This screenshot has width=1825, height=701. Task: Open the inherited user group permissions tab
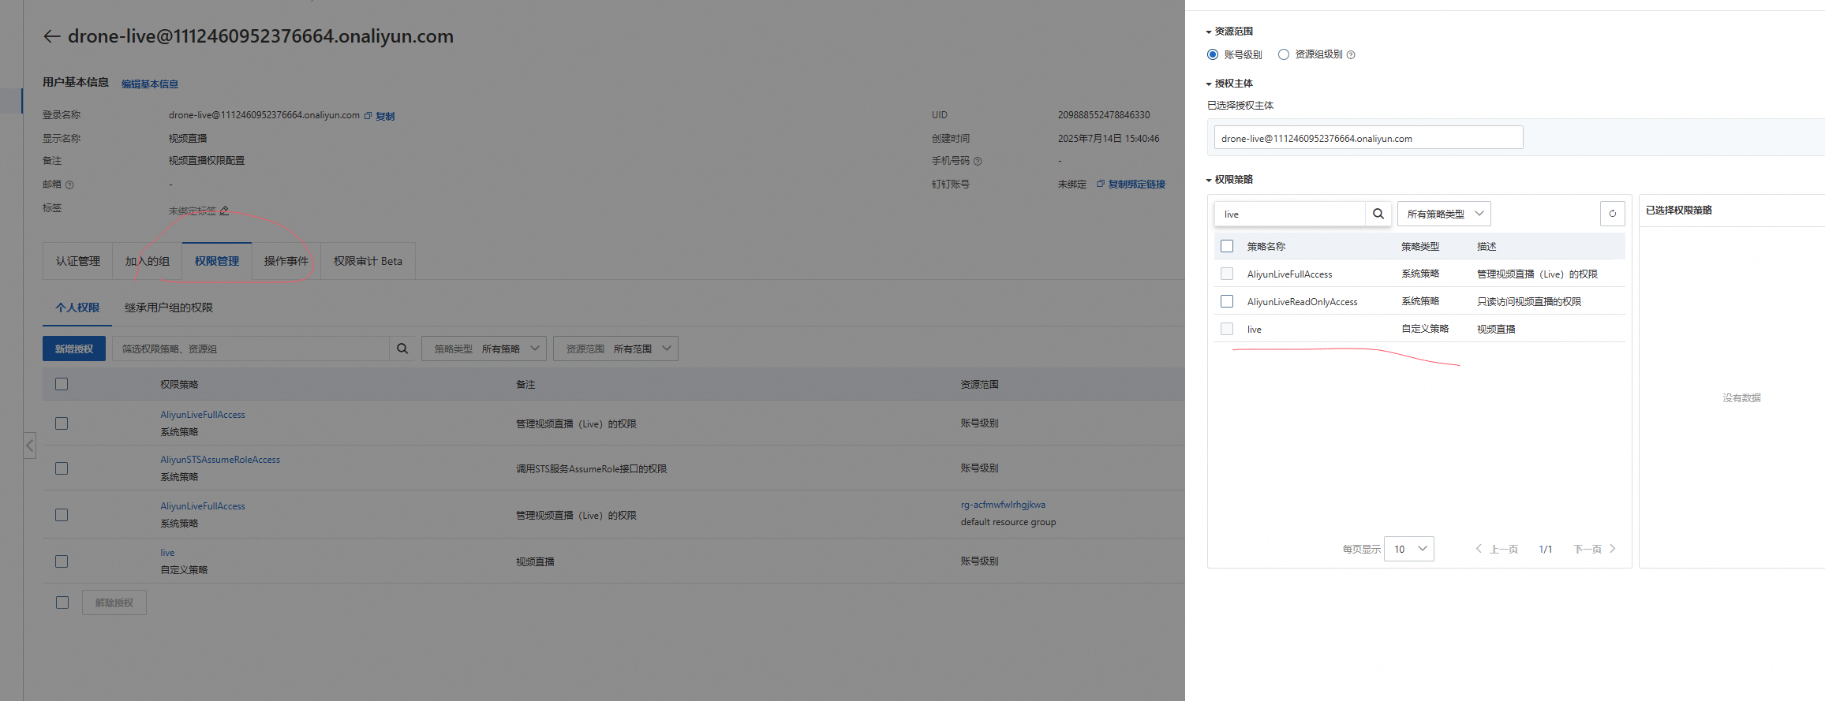(x=168, y=308)
